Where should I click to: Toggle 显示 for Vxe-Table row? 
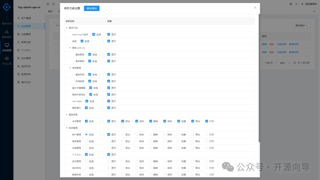[x=108, y=101]
